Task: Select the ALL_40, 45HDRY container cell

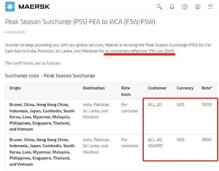Action: click(155, 143)
